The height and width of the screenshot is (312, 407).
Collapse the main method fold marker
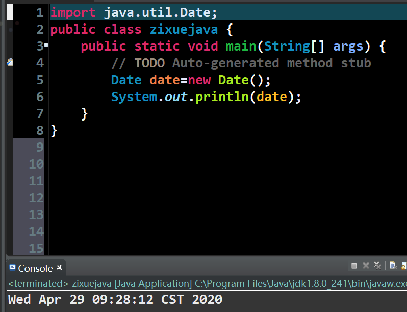pyautogui.click(x=46, y=45)
